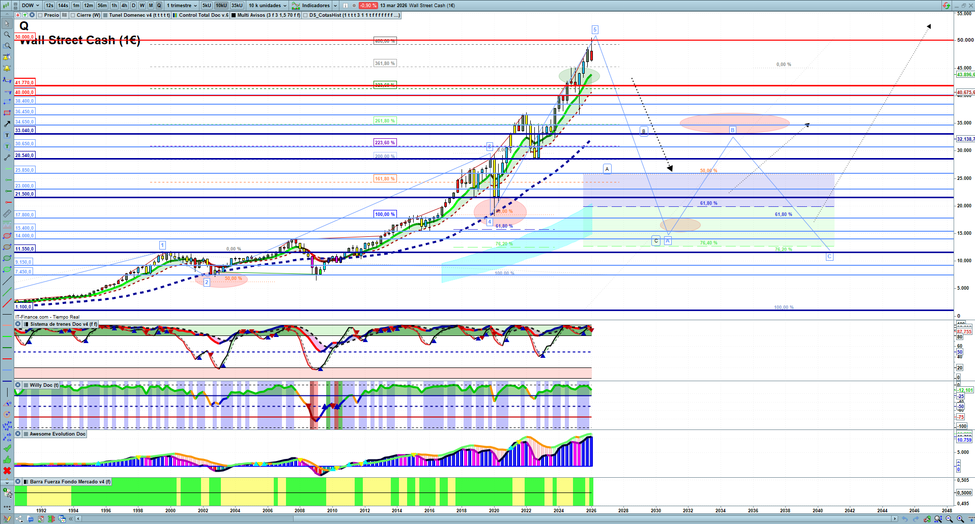Screen dimensions: 975x524
Task: Select the Tunel Domenec v4 indicator label
Action: (139, 15)
